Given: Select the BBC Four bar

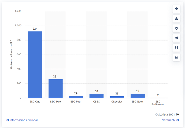Looking at the screenshot, I should (x=76, y=97).
